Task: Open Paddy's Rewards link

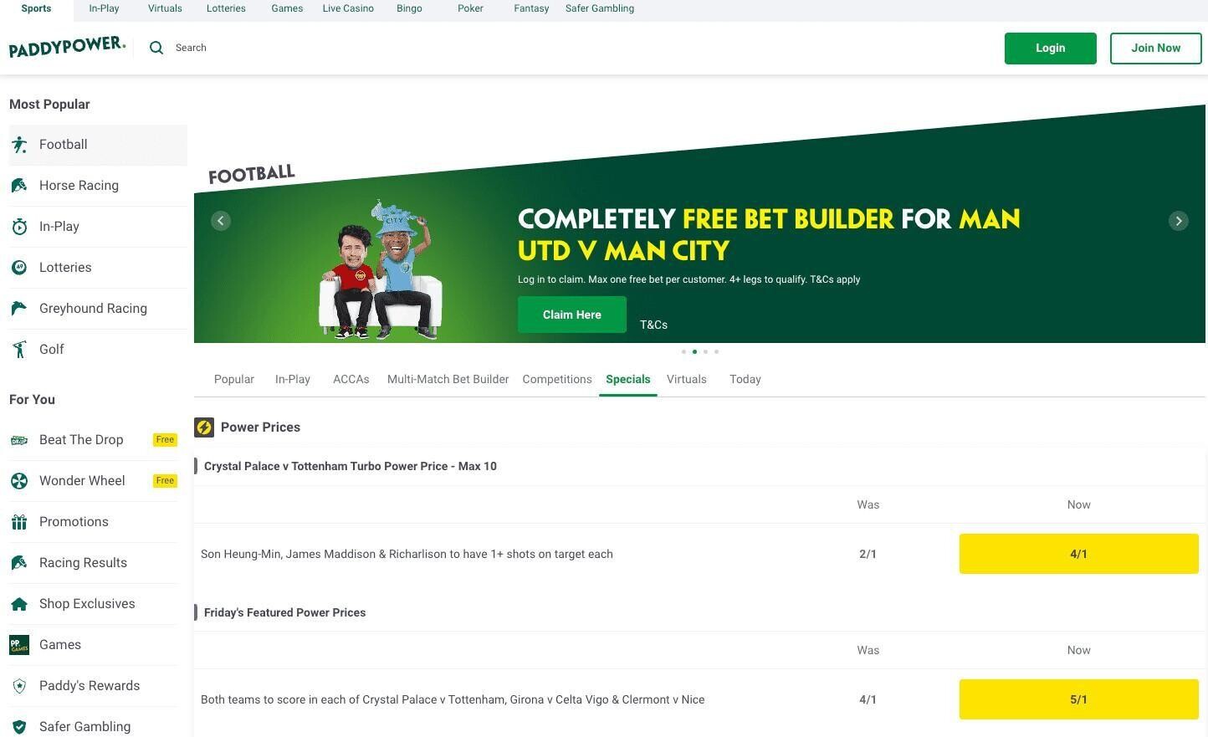Action: point(90,686)
